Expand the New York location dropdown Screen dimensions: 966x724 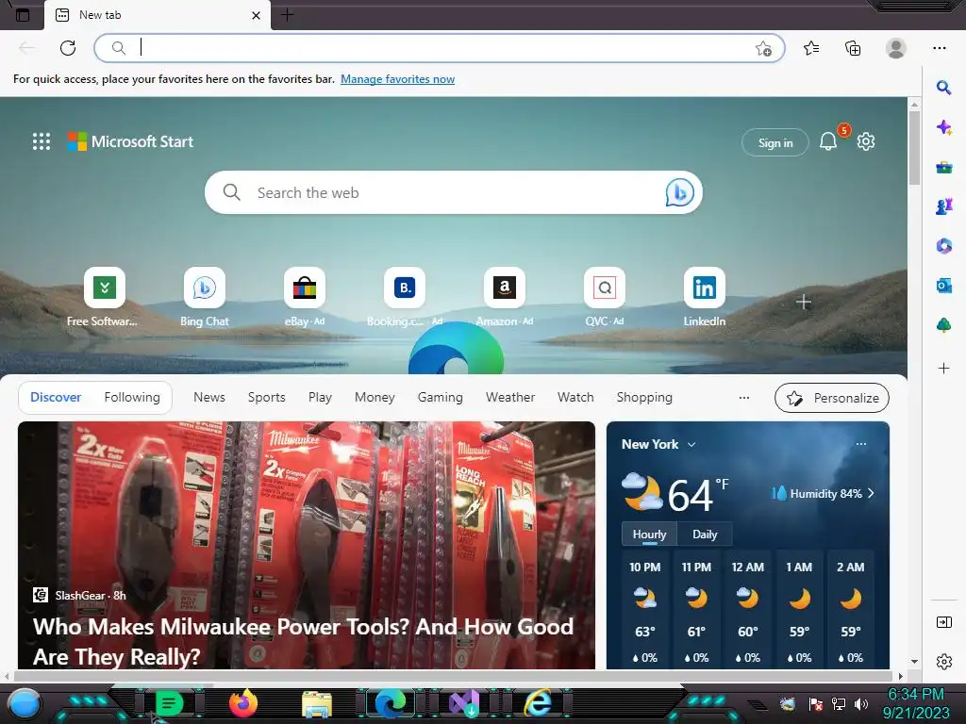click(x=691, y=445)
